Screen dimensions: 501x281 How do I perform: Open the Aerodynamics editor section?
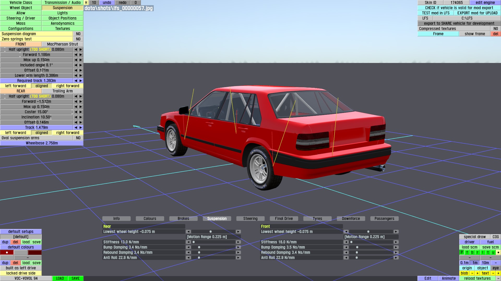click(62, 23)
